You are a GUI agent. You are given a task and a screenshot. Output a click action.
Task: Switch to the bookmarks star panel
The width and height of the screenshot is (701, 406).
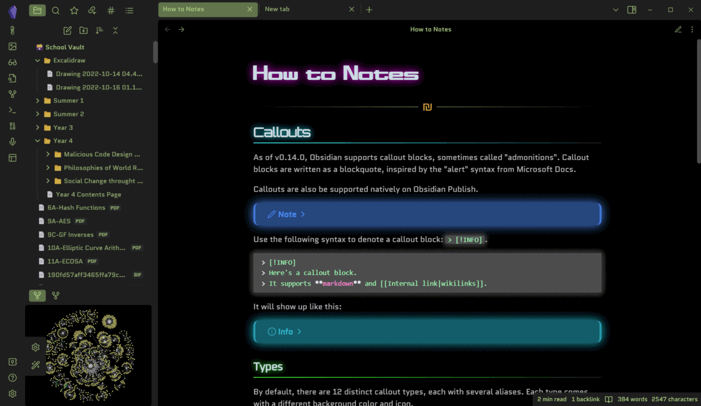click(74, 10)
